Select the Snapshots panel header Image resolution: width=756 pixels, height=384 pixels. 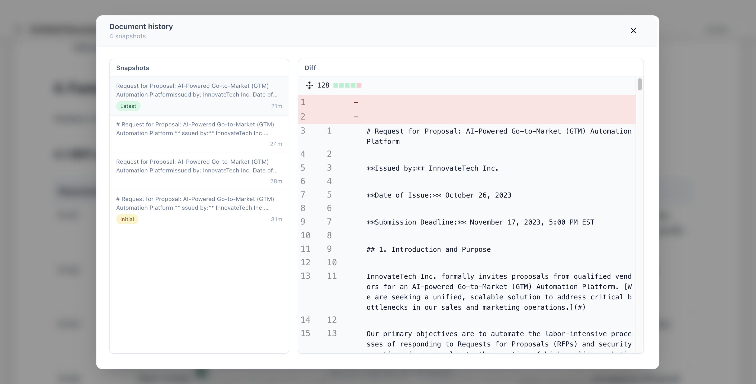(x=133, y=68)
